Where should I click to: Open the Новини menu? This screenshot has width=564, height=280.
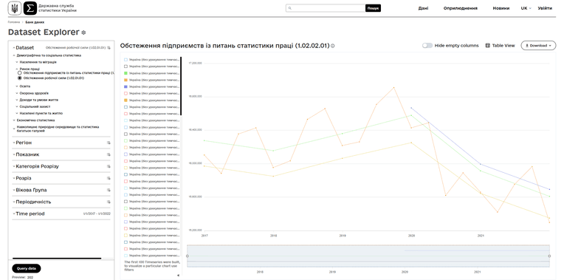click(x=501, y=8)
